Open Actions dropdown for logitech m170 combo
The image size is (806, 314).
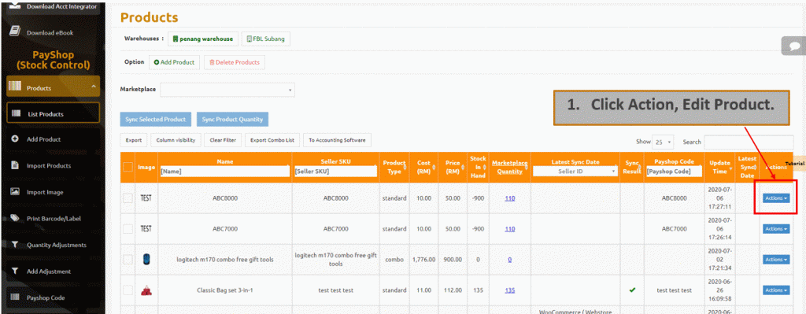coord(776,260)
